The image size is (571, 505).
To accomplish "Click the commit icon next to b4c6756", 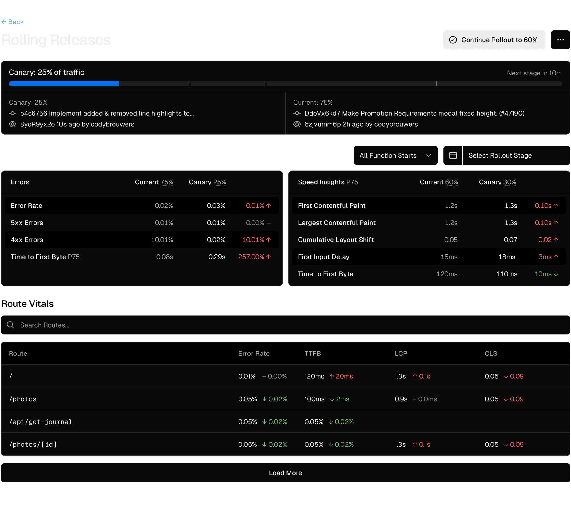I will [x=12, y=113].
